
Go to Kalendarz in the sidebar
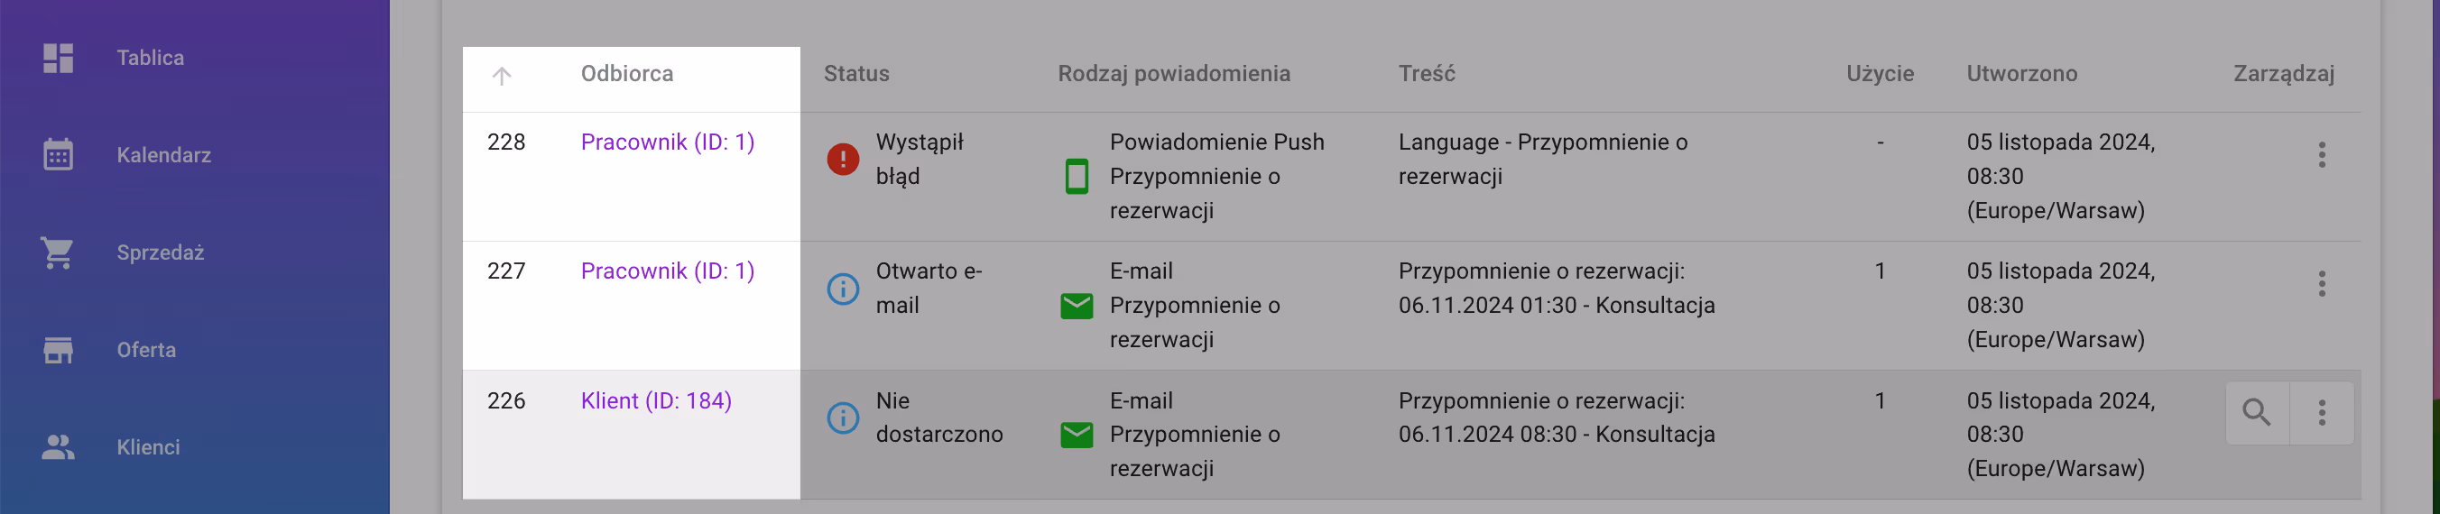point(164,155)
